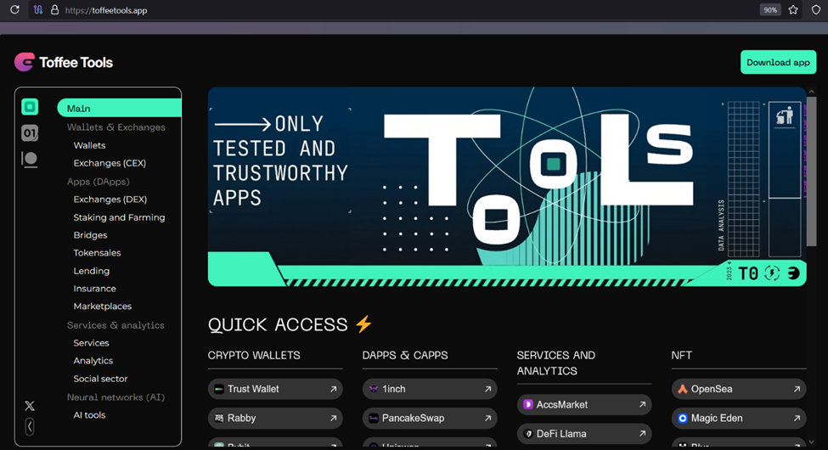Click the Magic Eden logo icon

pos(683,419)
